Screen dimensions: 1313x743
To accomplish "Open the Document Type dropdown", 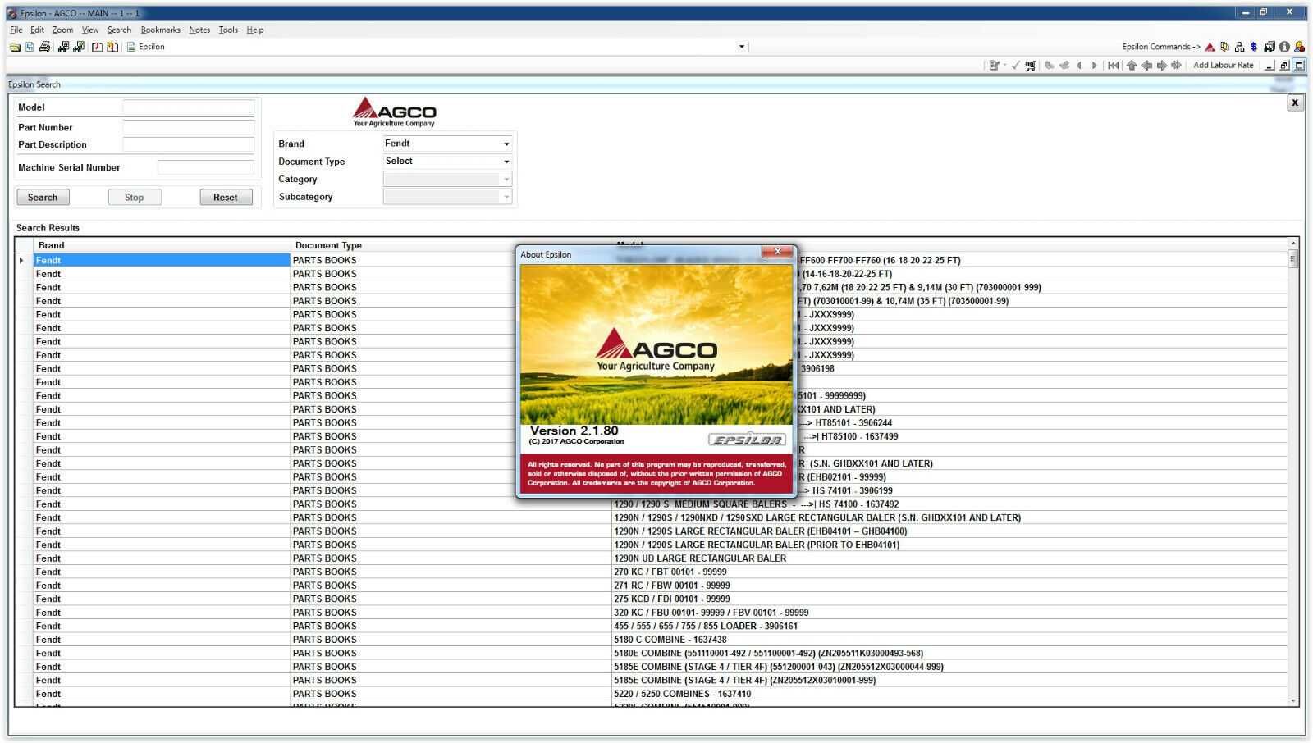I will [447, 162].
